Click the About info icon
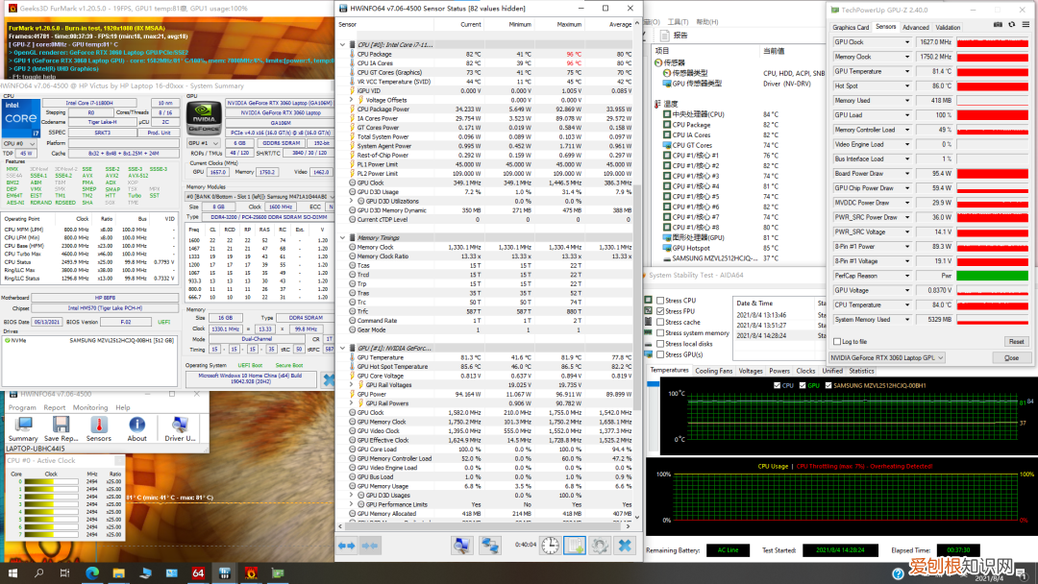This screenshot has height=584, width=1038. pos(137,426)
